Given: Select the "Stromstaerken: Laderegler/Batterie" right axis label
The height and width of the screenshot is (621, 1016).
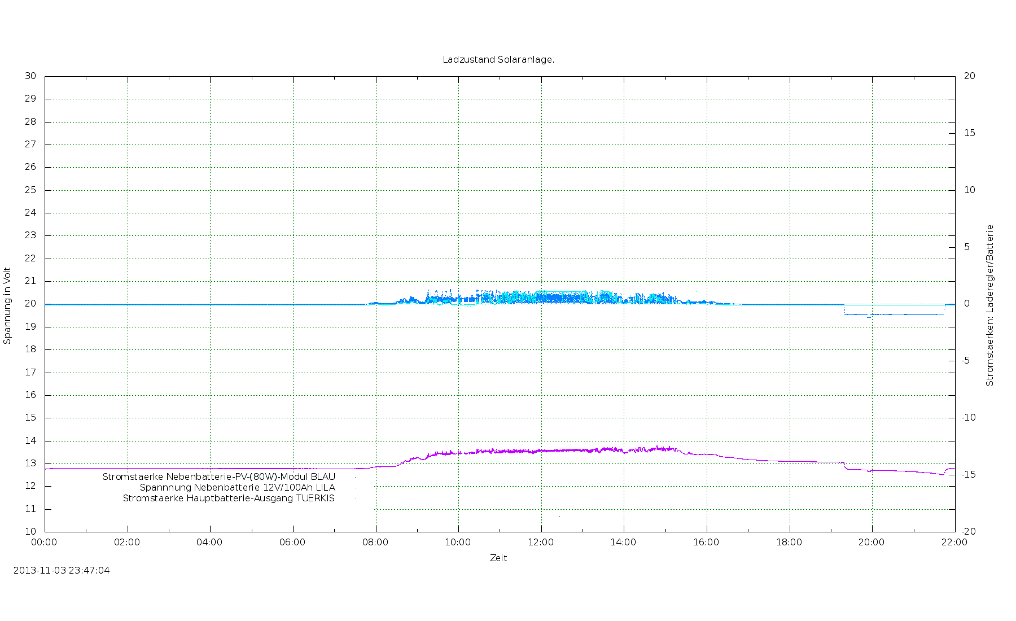Looking at the screenshot, I should click(x=989, y=305).
